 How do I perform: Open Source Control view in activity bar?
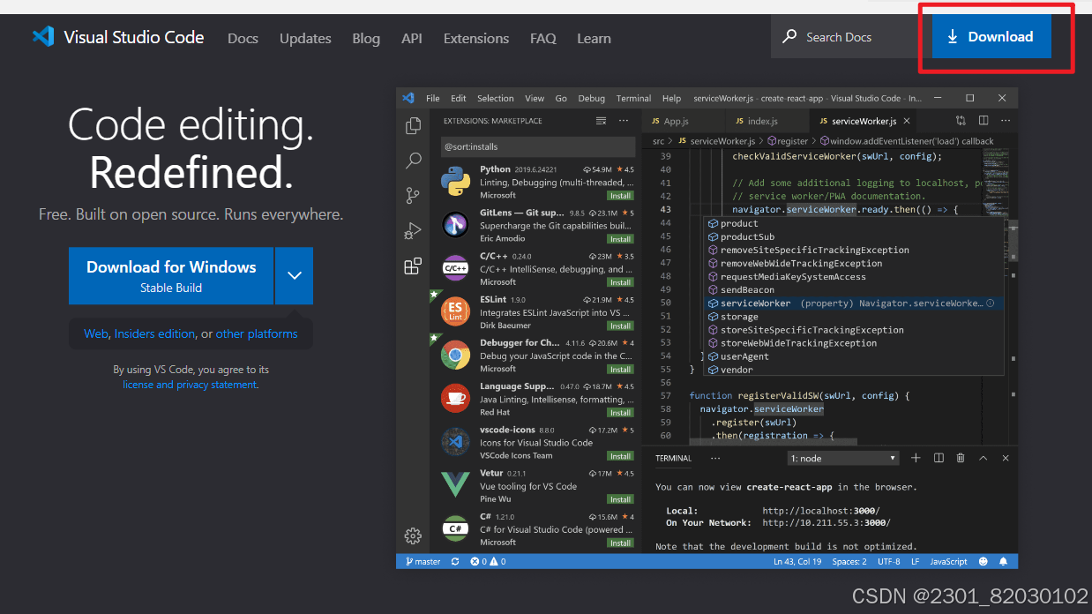click(x=413, y=196)
